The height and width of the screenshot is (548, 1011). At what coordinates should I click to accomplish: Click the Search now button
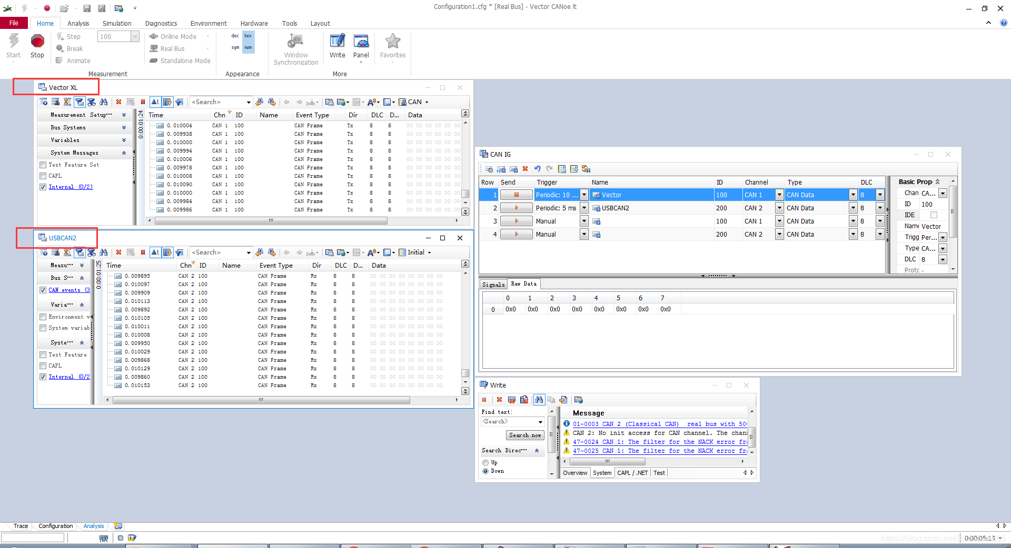pyautogui.click(x=524, y=435)
